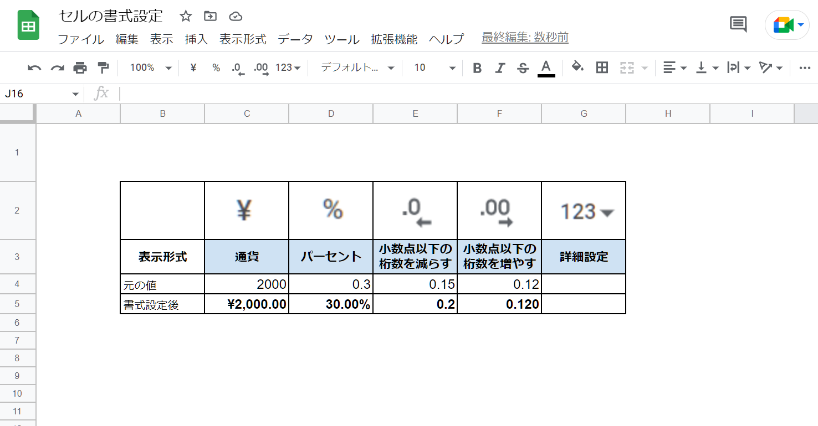Viewport: 818px width, 426px height.
Task: Open the comment history panel
Action: [x=738, y=24]
